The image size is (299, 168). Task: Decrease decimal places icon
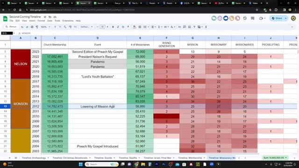click(x=65, y=27)
